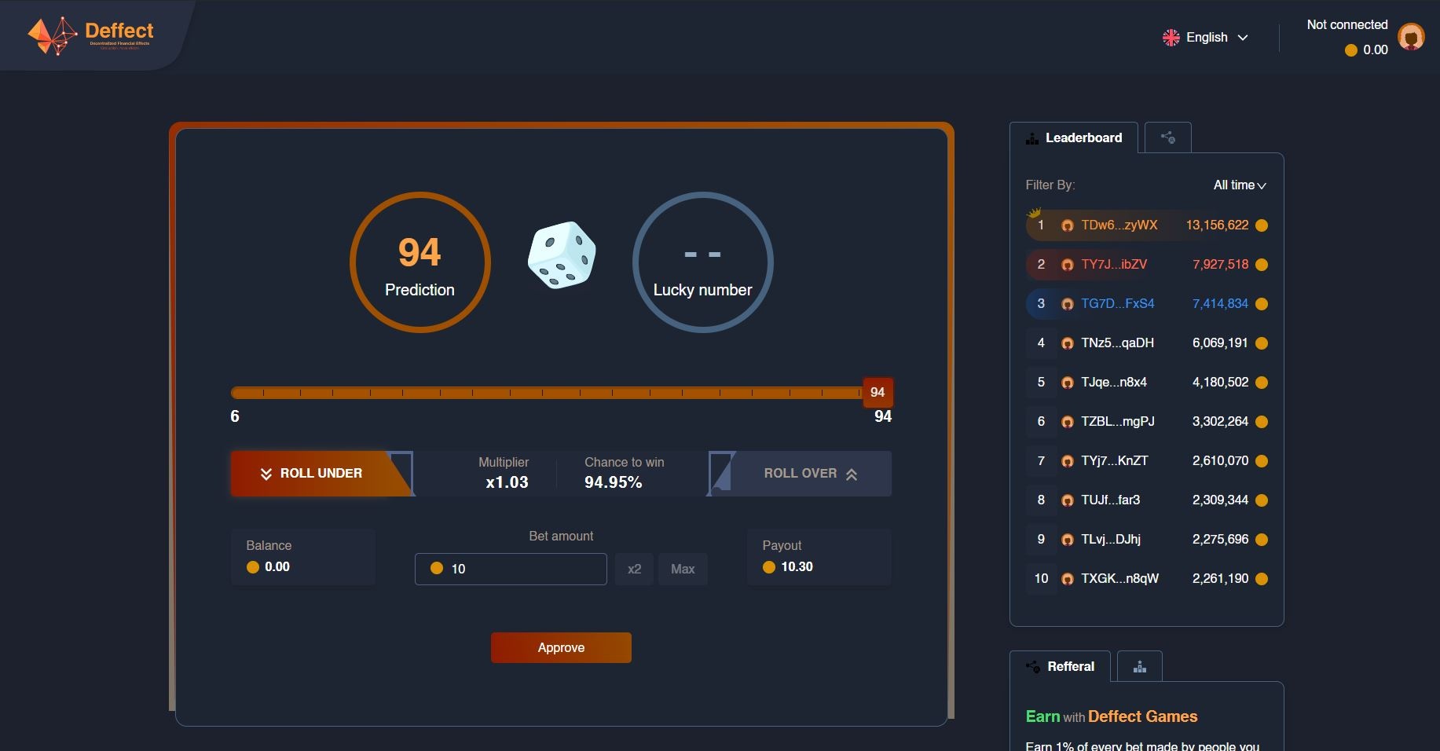The width and height of the screenshot is (1440, 751).
Task: Click the white dice icon
Action: click(561, 255)
